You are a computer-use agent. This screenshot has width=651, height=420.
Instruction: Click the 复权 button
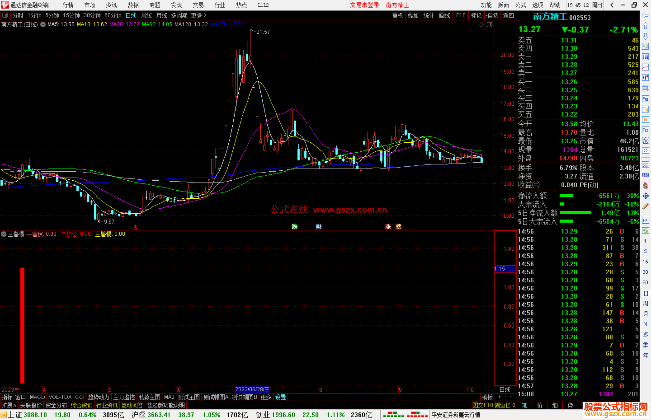coord(398,15)
